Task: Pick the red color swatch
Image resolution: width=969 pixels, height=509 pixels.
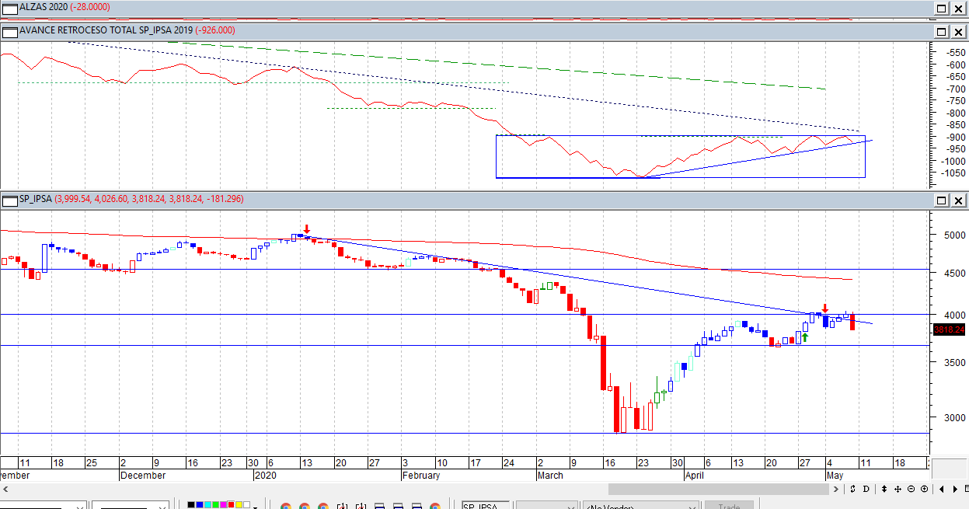Action: click(x=229, y=505)
